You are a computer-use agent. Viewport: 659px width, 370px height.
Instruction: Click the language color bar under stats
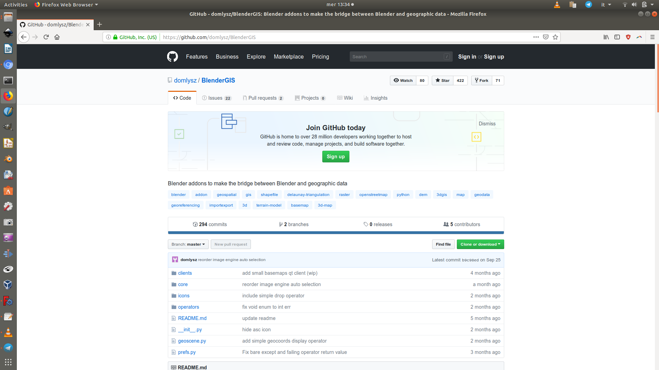(336, 233)
